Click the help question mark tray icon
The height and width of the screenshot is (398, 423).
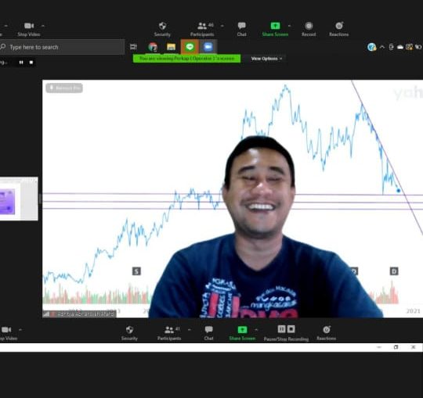click(x=372, y=47)
